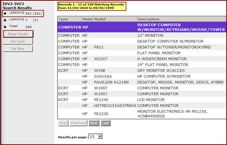Select the 19" FLAT PANEL MONITOR row
Viewport: 227px width, 145px height.
click(x=142, y=65)
